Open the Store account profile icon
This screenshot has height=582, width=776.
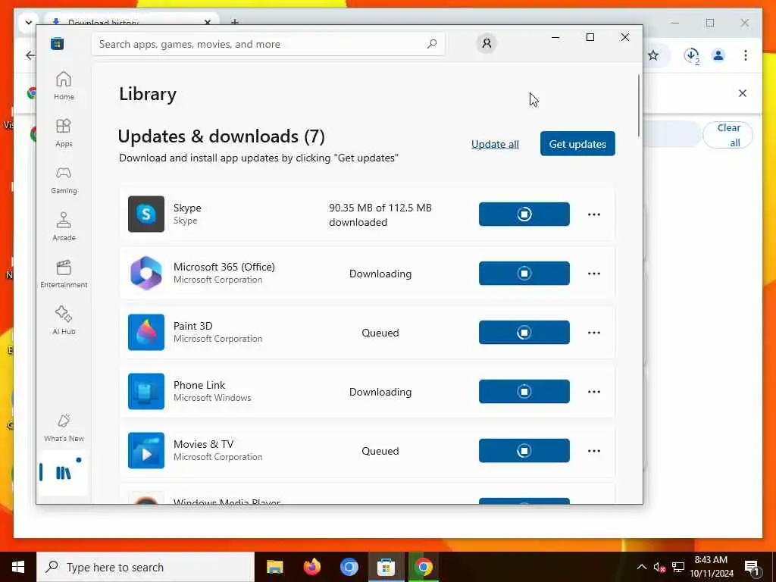tap(487, 43)
